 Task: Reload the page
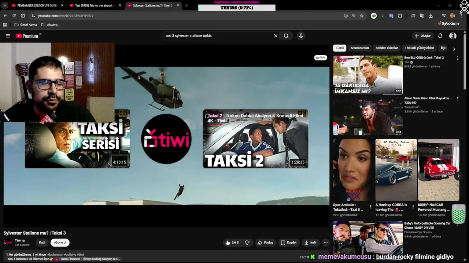tap(14, 16)
